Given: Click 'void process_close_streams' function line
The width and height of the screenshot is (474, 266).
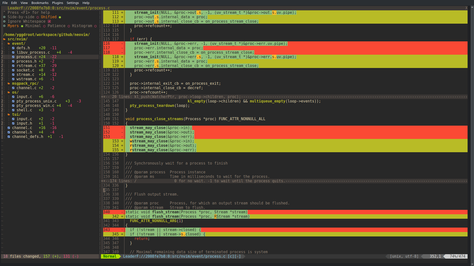Looking at the screenshot, I should tap(195, 119).
